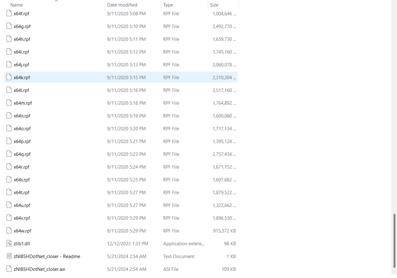
Task: Click the x64f.rpf file icon
Action: (x=8, y=13)
